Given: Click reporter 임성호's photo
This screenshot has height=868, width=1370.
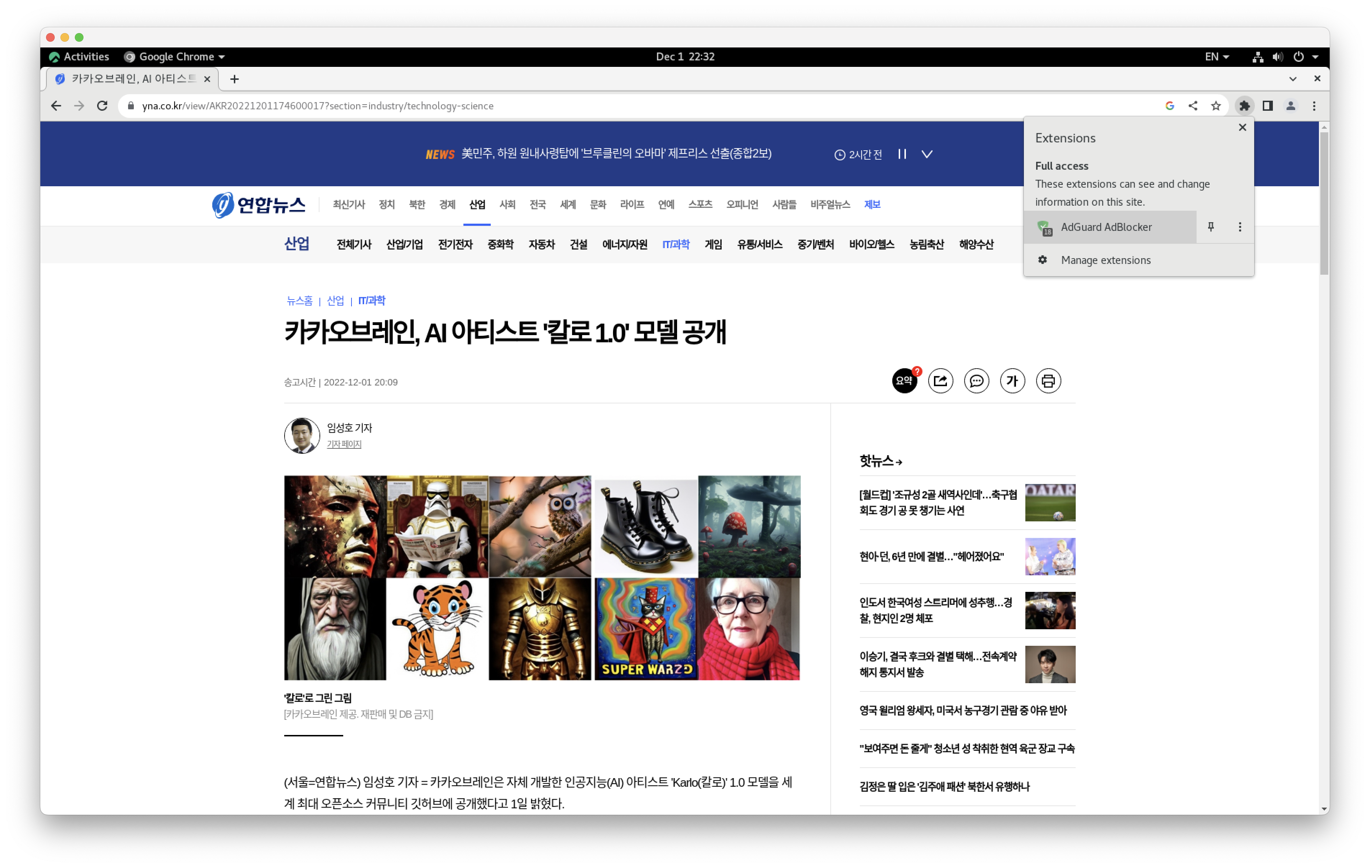Looking at the screenshot, I should [302, 436].
